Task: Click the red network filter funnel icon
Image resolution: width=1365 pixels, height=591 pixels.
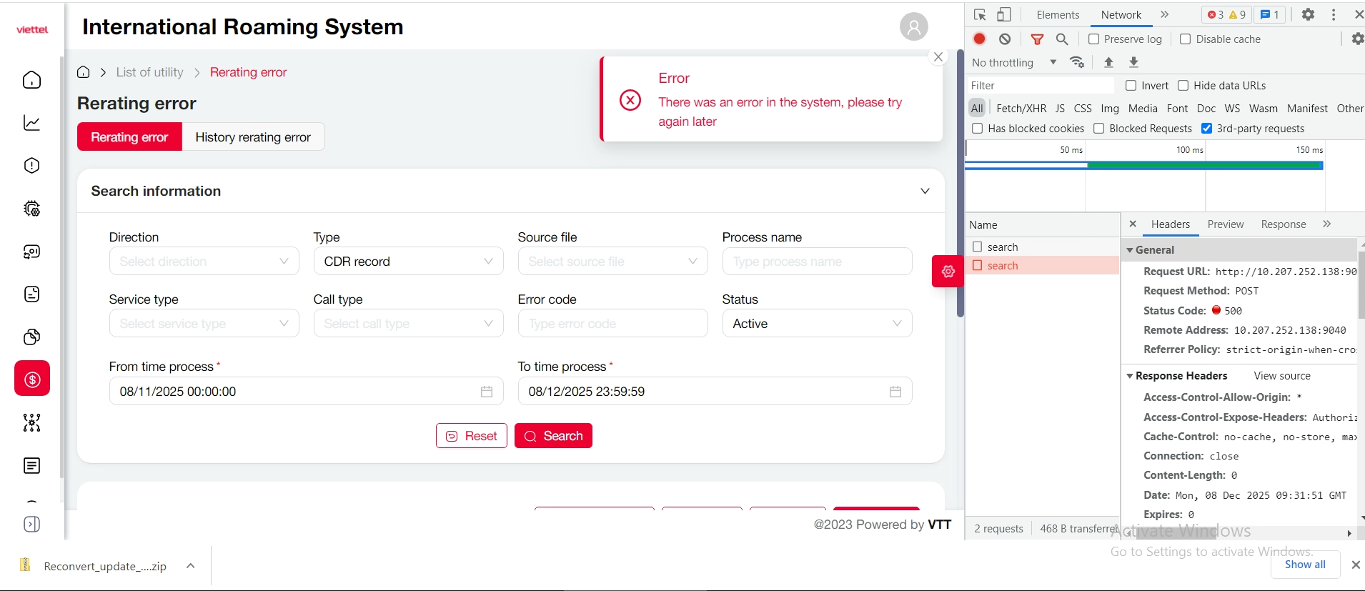Action: click(1037, 39)
